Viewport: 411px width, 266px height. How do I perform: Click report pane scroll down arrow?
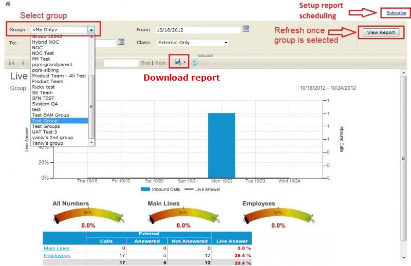pyautogui.click(x=403, y=258)
